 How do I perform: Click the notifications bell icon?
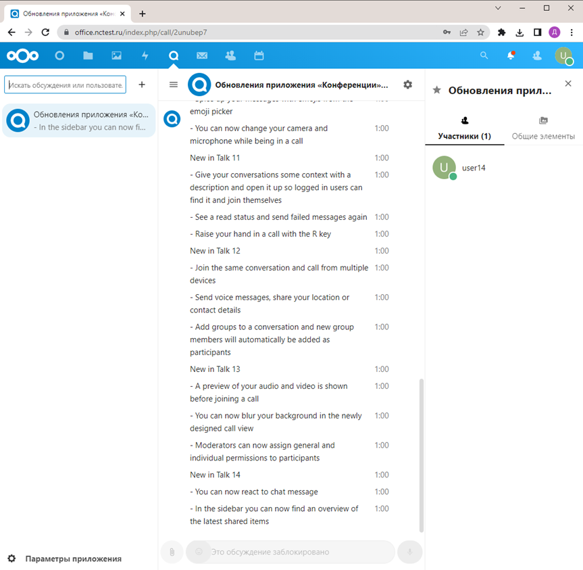pos(511,56)
